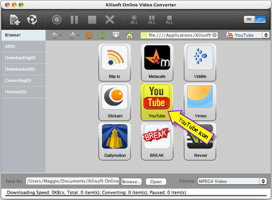Screen dimensions: 272x200
Task: Switch to detailed list view toggle
Action: coord(260,19)
